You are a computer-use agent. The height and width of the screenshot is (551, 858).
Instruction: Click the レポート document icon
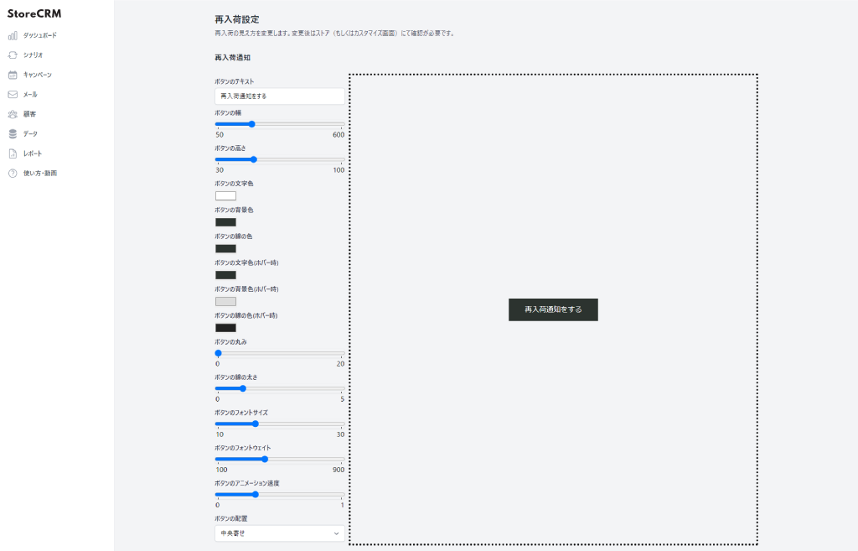coord(13,154)
